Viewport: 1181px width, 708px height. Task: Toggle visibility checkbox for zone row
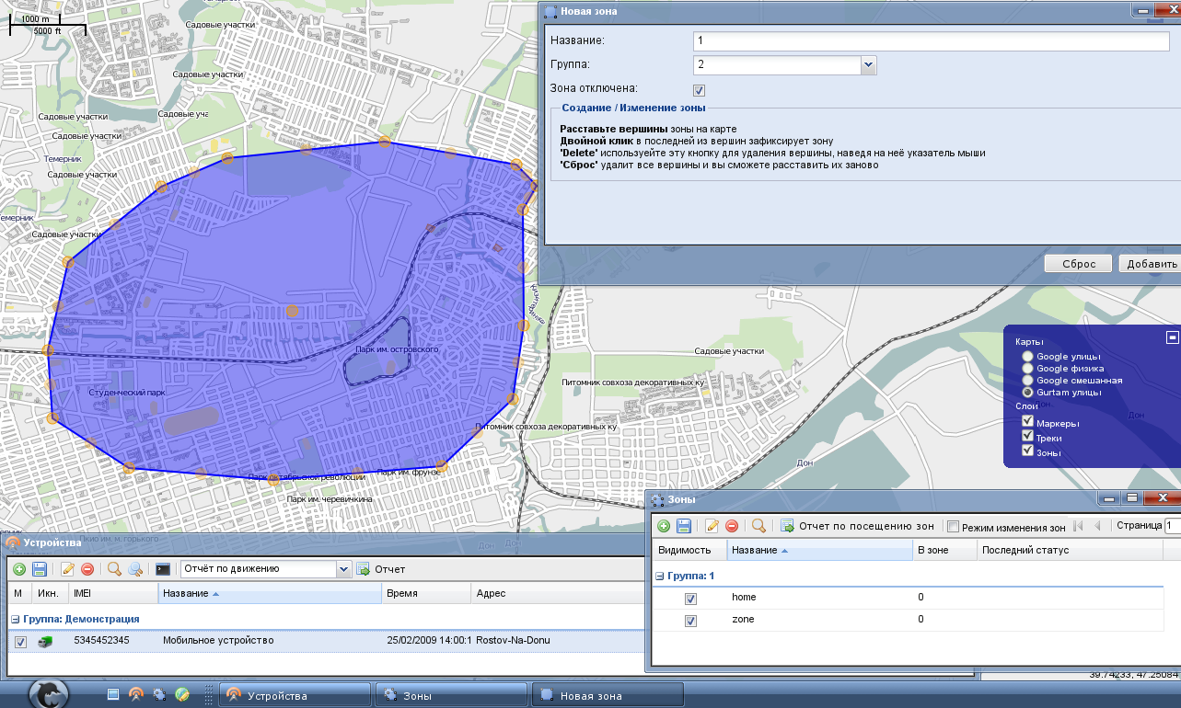point(690,621)
